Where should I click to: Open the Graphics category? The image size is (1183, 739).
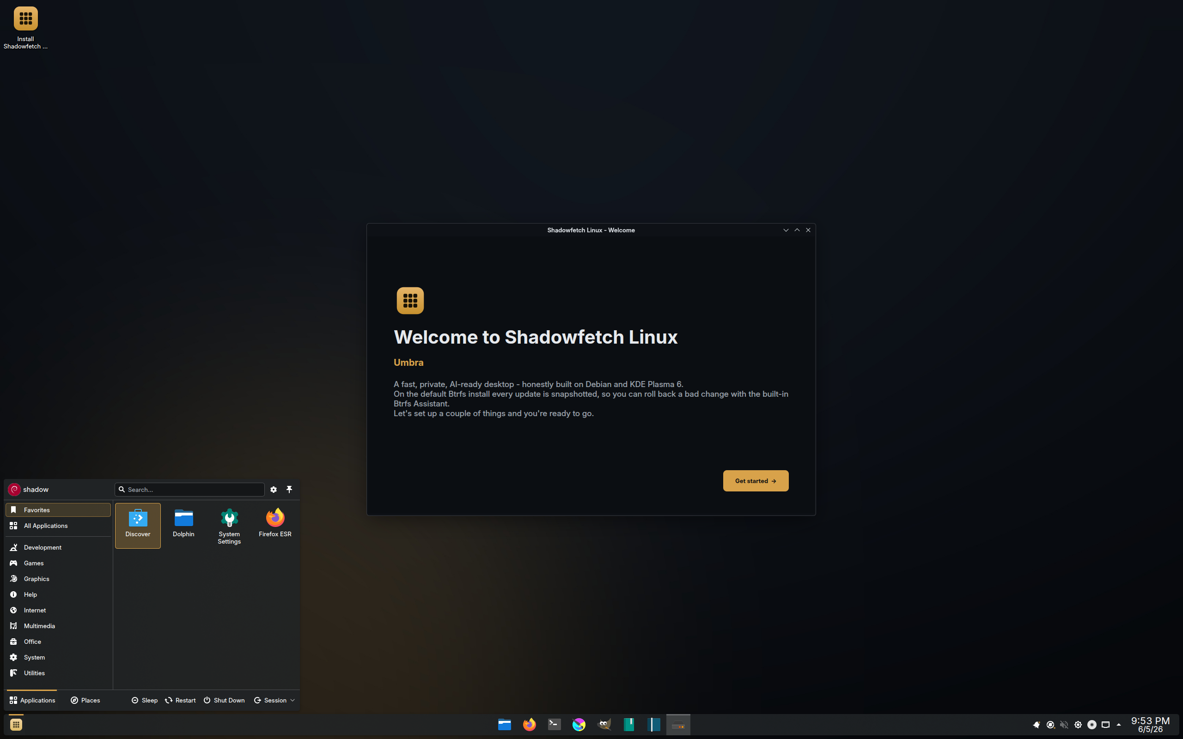[x=58, y=579]
